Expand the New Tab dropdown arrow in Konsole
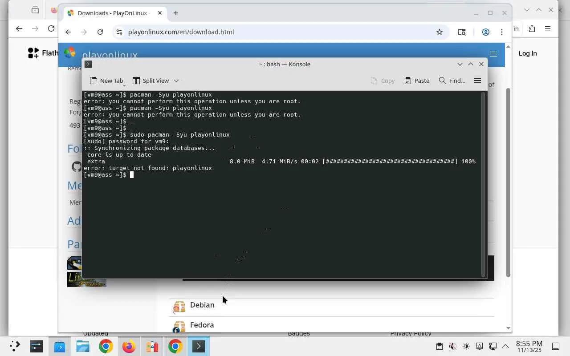 tap(124, 85)
